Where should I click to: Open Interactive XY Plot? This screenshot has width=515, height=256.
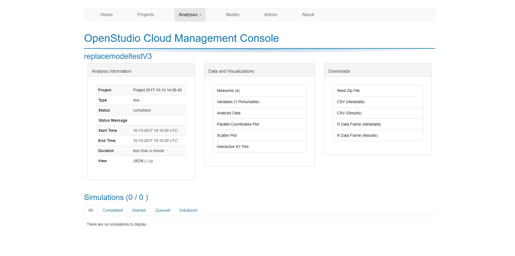pyautogui.click(x=260, y=147)
